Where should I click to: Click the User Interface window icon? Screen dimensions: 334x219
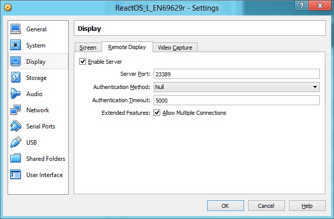click(x=15, y=174)
